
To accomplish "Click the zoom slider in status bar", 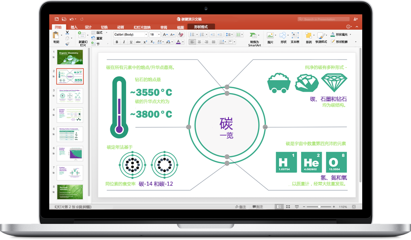I will (x=319, y=207).
